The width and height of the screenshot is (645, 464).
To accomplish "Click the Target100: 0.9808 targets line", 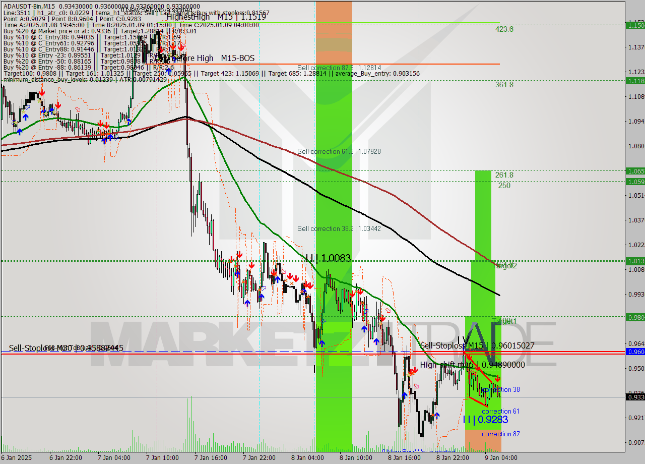I will 211,74.
